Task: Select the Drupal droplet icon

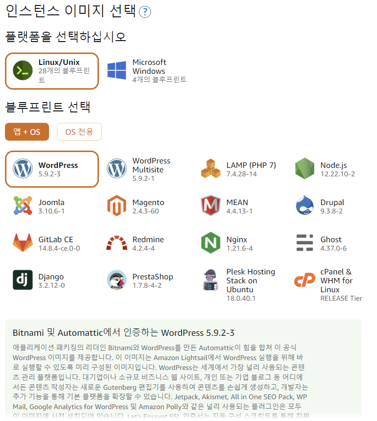Action: tap(305, 205)
